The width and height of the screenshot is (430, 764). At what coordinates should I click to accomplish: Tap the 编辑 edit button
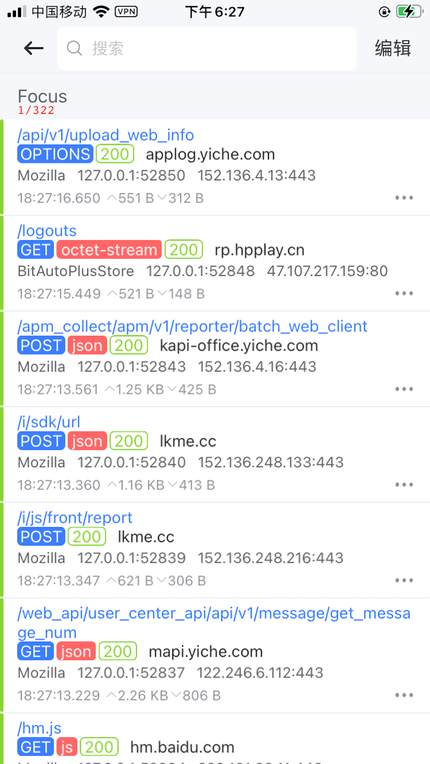tap(393, 48)
